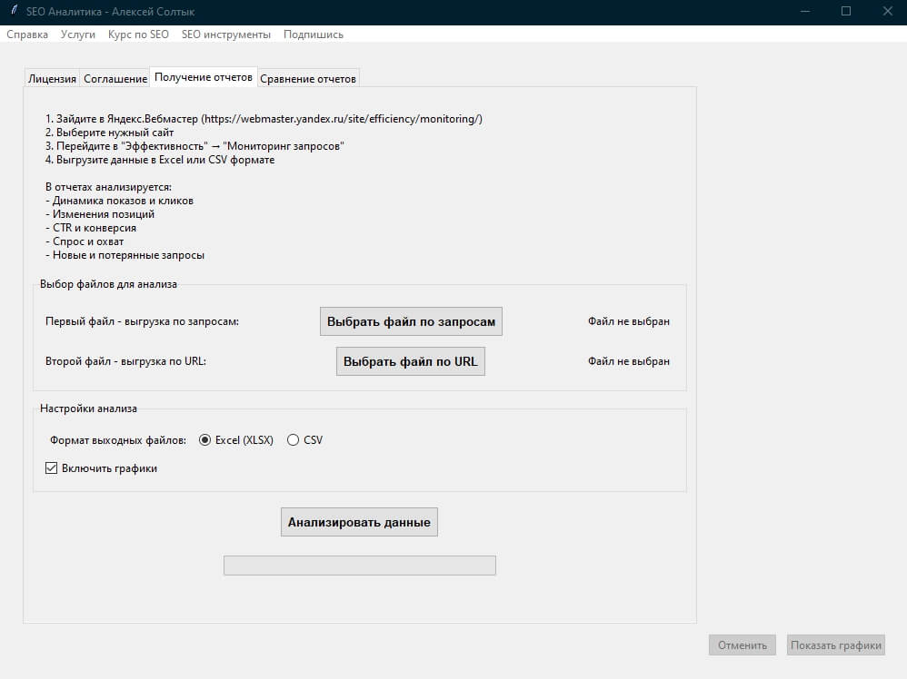Maximize the application window
The width and height of the screenshot is (907, 679).
click(846, 11)
